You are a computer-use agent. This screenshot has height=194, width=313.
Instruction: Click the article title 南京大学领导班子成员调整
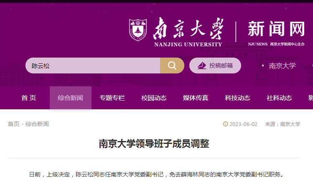click(154, 144)
